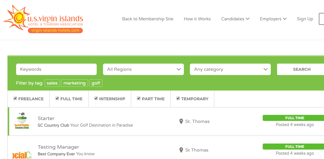The height and width of the screenshot is (159, 324).
Task: Click the Keywords input field
Action: coord(56,69)
